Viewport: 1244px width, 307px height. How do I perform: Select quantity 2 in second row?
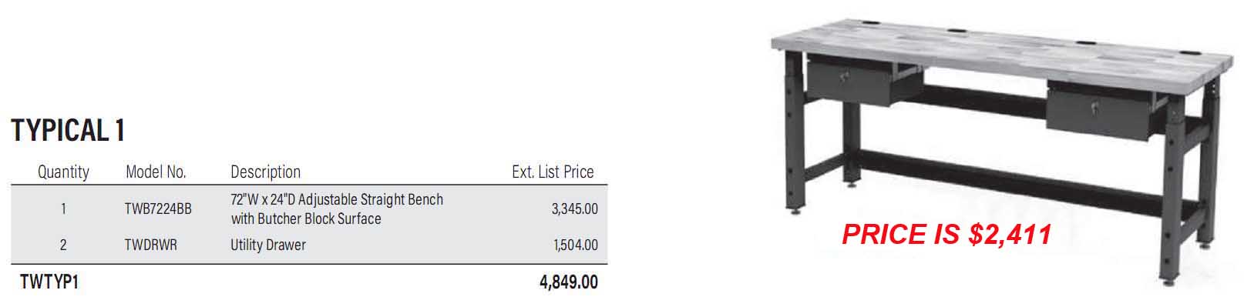[63, 245]
